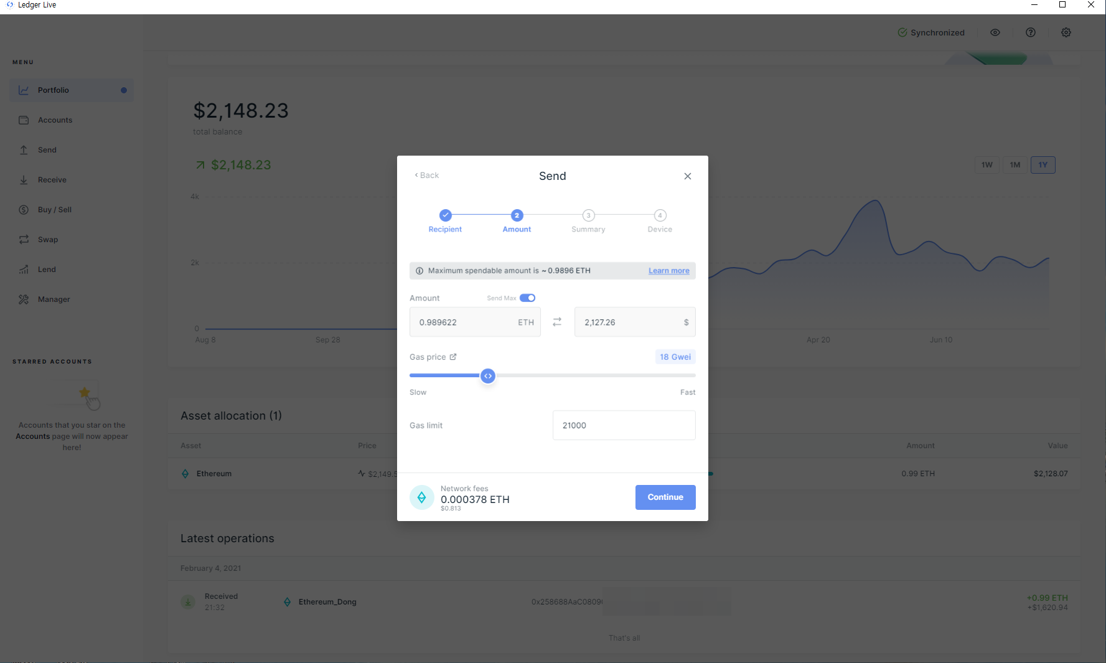Image resolution: width=1106 pixels, height=663 pixels.
Task: Click the starred accounts star illustration
Action: coord(85,393)
